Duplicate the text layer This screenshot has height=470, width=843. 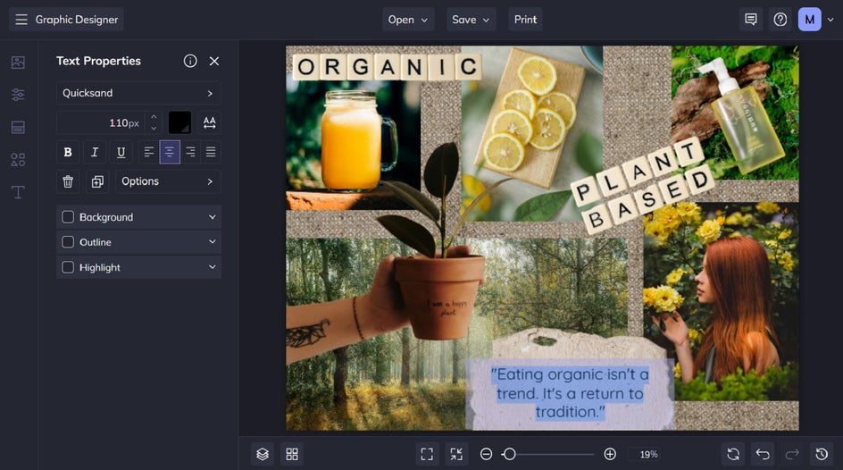tap(97, 181)
